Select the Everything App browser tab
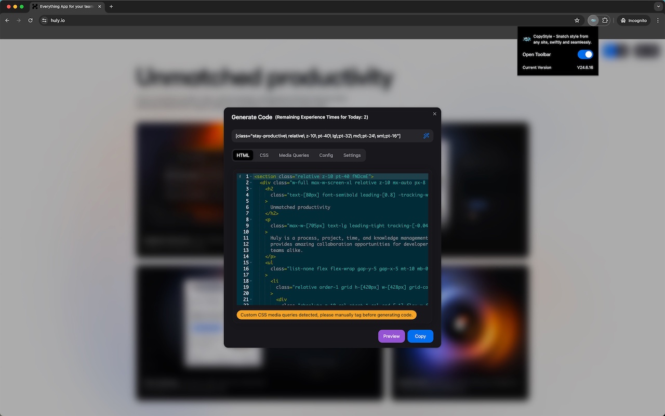665x416 pixels. coord(66,7)
